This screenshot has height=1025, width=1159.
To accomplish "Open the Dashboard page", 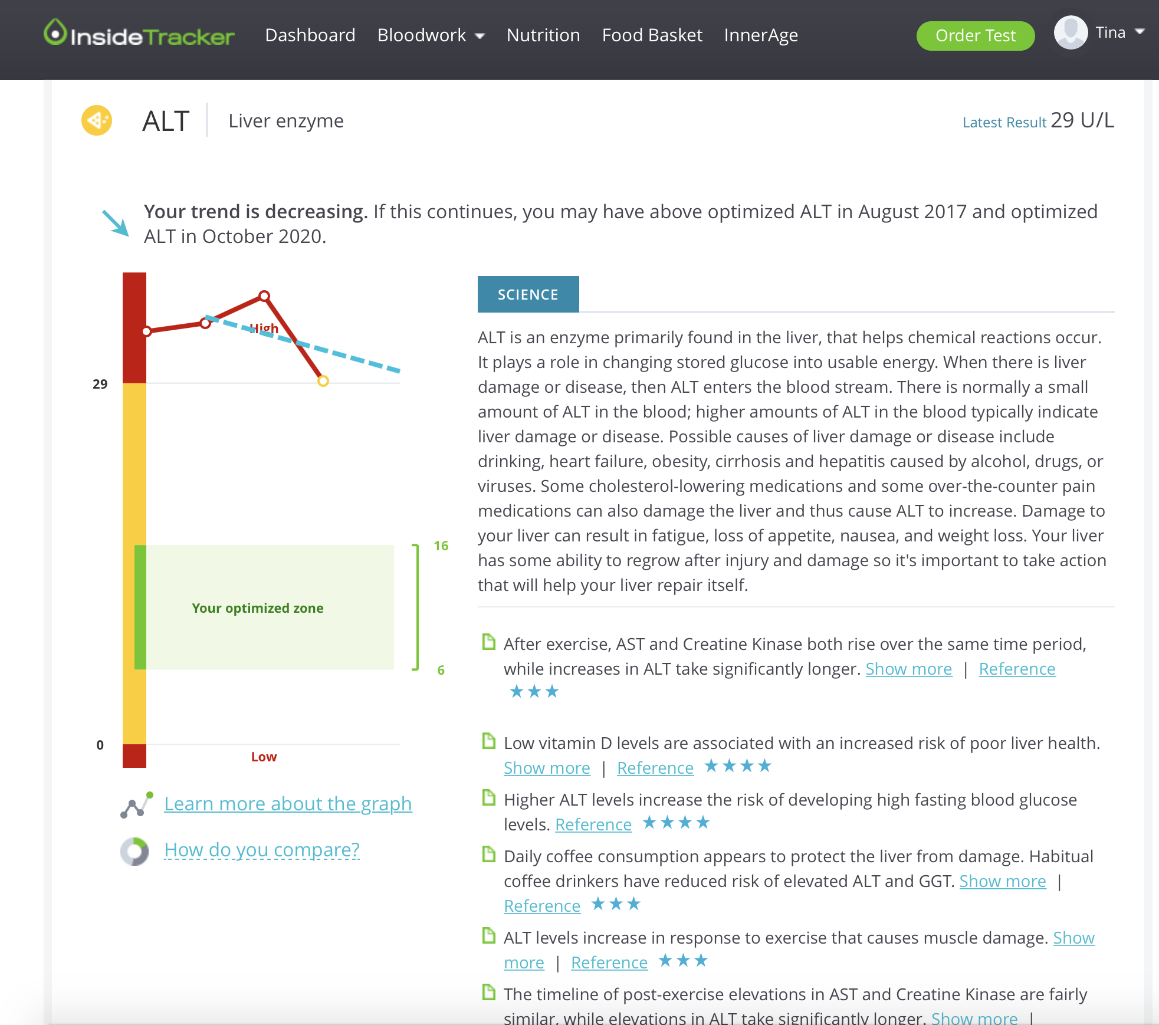I will click(x=310, y=35).
